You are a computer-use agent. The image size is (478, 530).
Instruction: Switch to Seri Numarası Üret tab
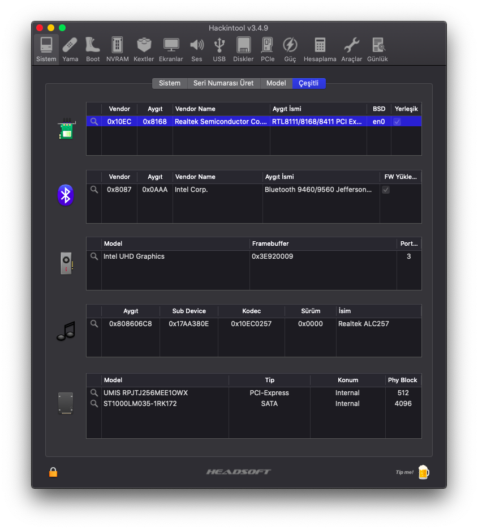point(223,83)
